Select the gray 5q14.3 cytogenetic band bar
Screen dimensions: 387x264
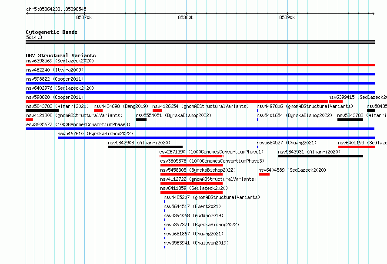click(x=200, y=42)
